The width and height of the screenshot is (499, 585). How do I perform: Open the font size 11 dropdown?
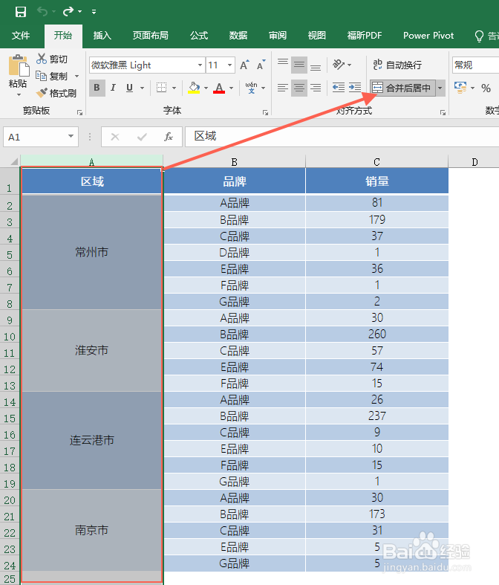coord(230,65)
